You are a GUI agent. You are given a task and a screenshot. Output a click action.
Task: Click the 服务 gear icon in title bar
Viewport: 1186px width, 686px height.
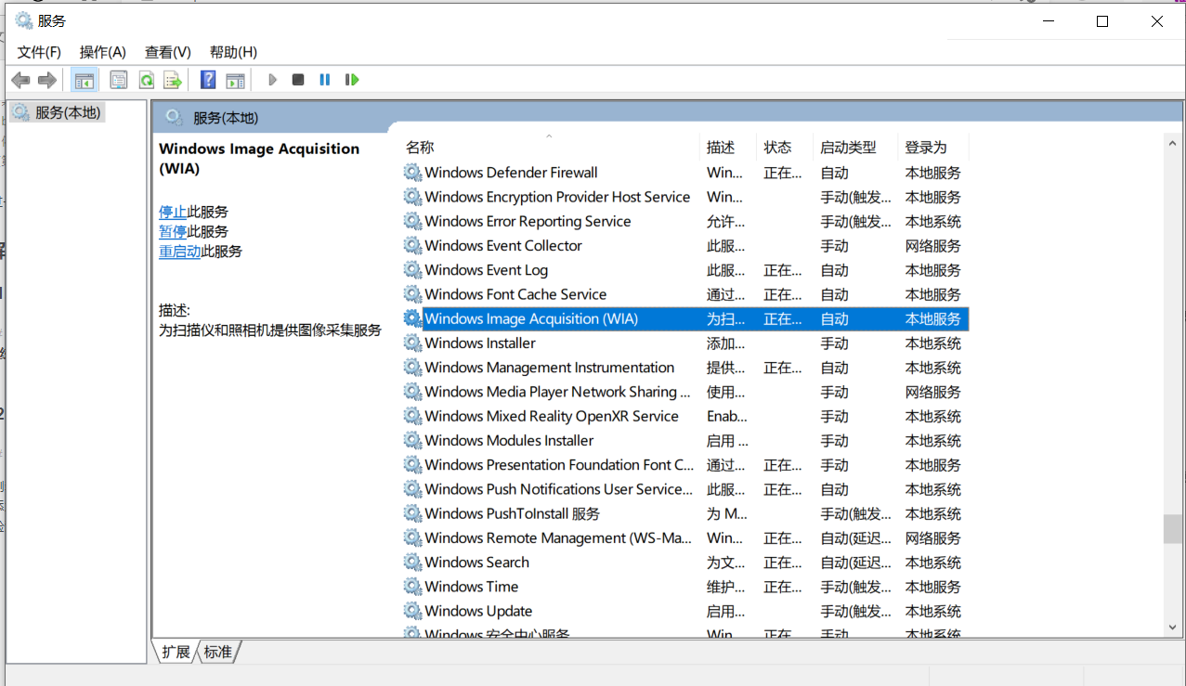(23, 20)
